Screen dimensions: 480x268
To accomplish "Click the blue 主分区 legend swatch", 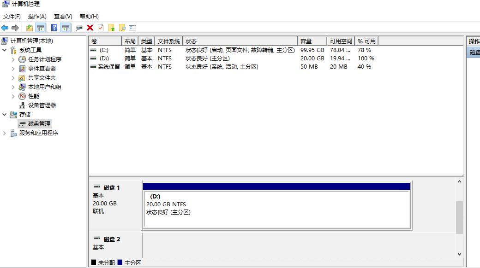I will (120, 262).
